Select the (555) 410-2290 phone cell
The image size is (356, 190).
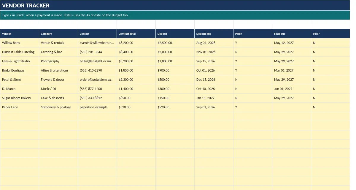pyautogui.click(x=97, y=70)
